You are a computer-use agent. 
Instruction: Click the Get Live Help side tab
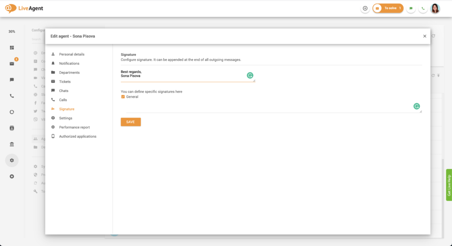point(449,185)
